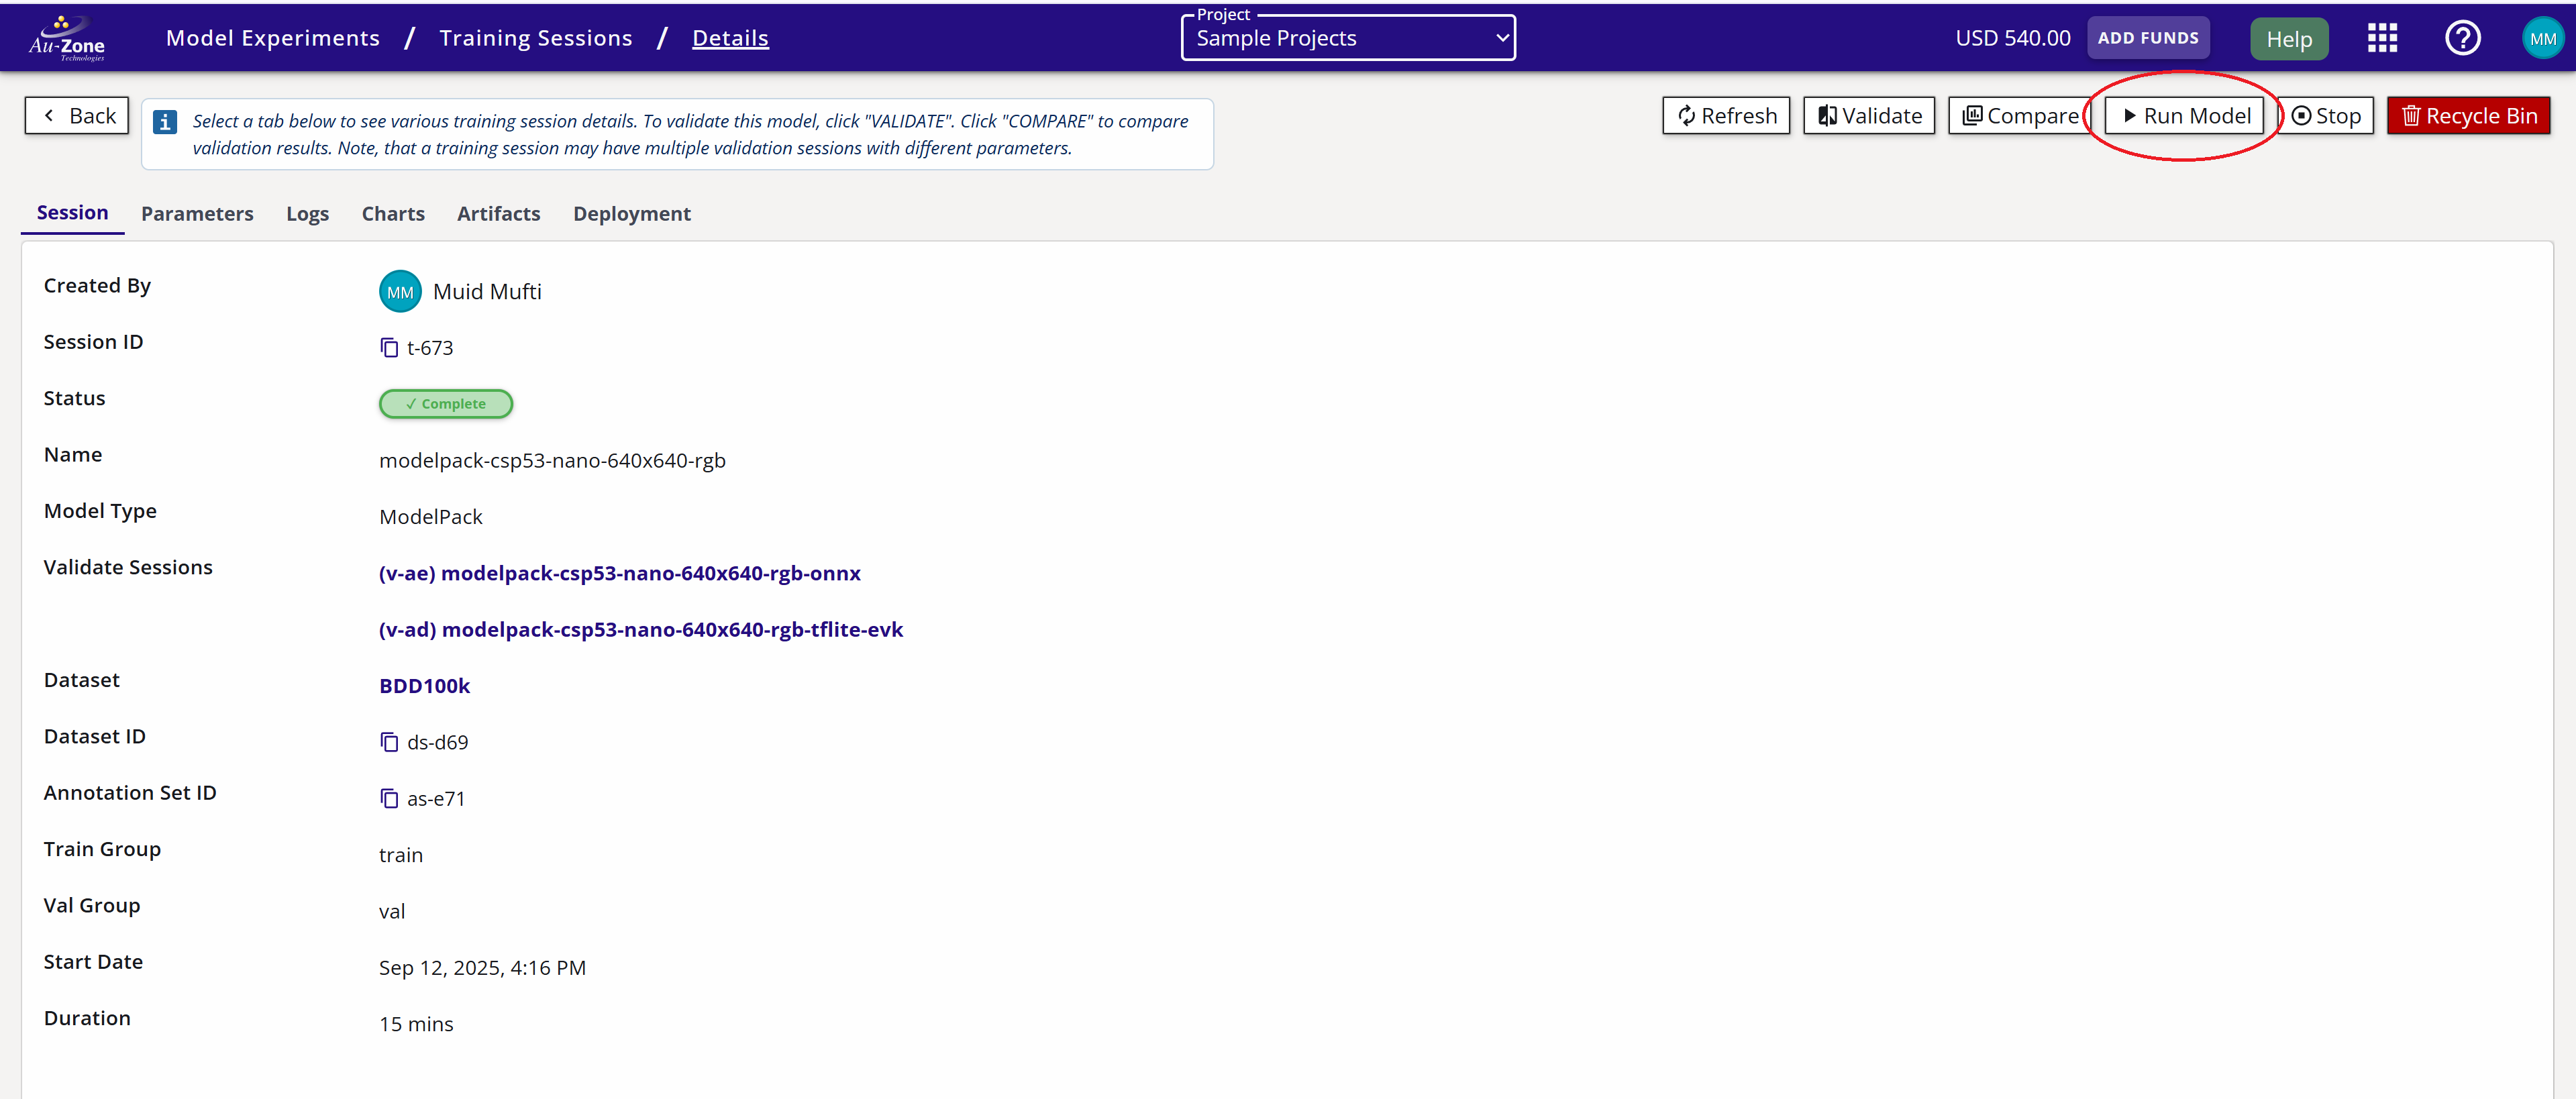2576x1099 pixels.
Task: Open the Project dropdown selector
Action: coord(1347,38)
